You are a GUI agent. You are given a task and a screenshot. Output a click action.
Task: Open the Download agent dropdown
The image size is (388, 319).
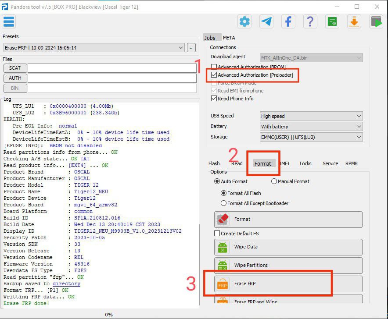(311, 58)
